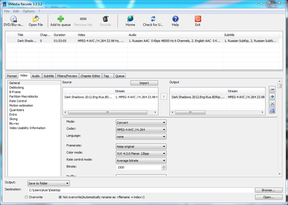This screenshot has width=288, height=205.
Task: Expand the Rate control mode dropdown
Action: (x=141, y=161)
